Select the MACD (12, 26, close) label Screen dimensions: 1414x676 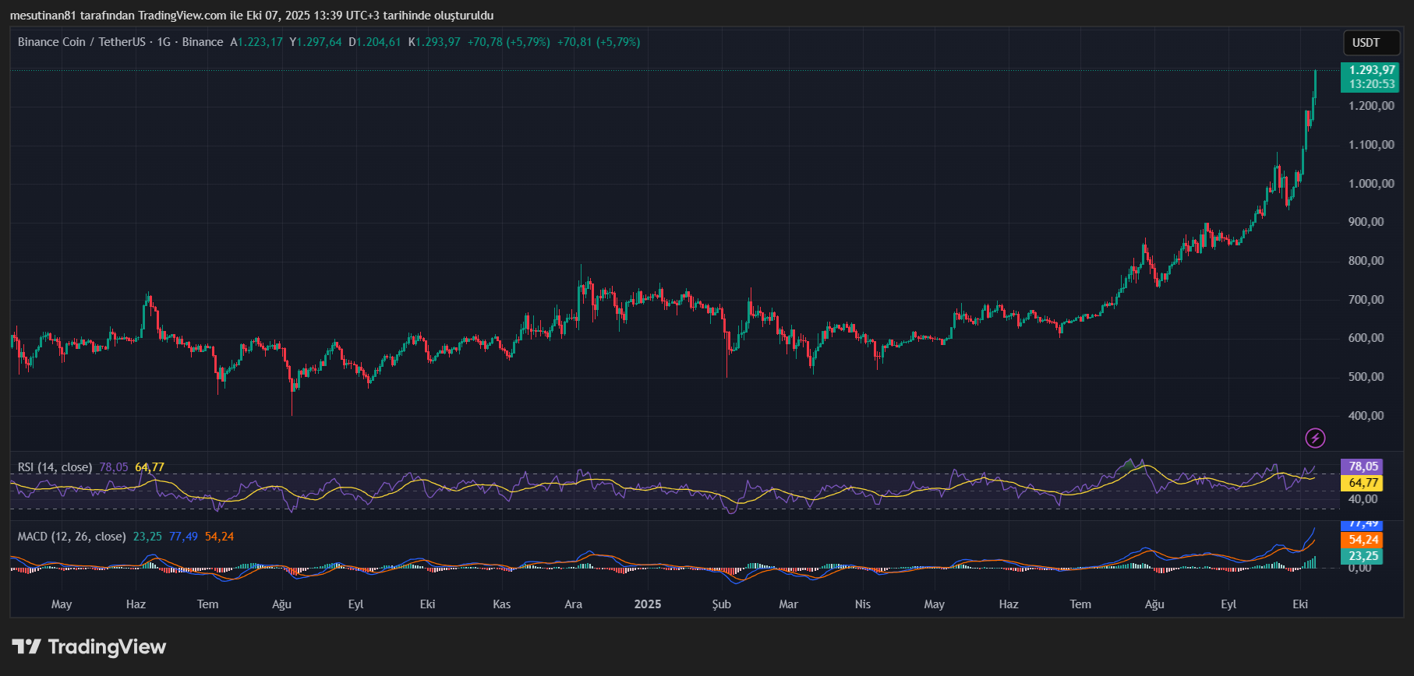[72, 537]
